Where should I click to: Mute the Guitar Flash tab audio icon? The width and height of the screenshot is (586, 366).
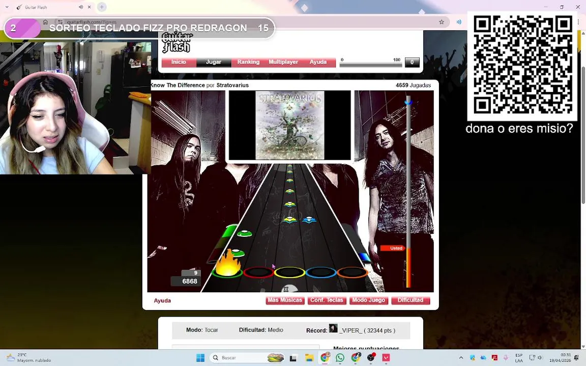(x=81, y=7)
